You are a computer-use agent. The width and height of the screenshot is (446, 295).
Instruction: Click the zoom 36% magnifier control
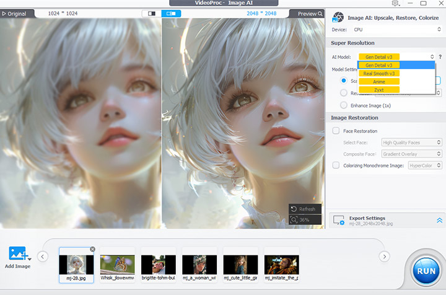tap(304, 220)
